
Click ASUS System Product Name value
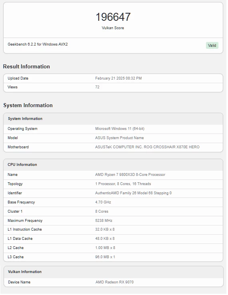pyautogui.click(x=119, y=138)
